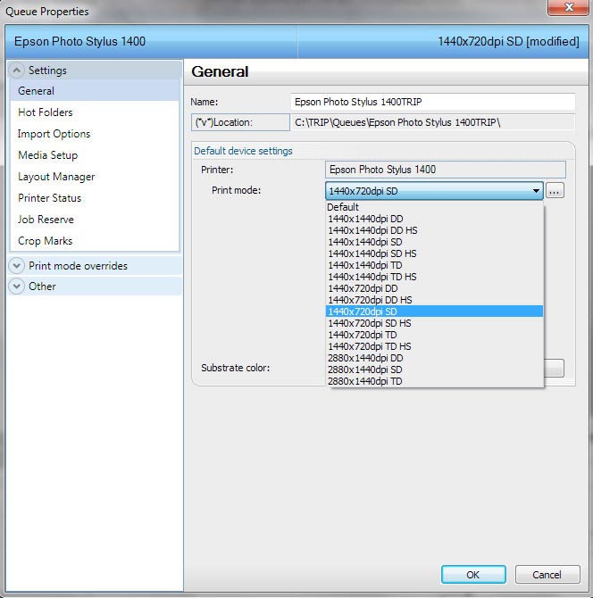Show Printer Status page
Image resolution: width=593 pixels, height=598 pixels.
(50, 198)
